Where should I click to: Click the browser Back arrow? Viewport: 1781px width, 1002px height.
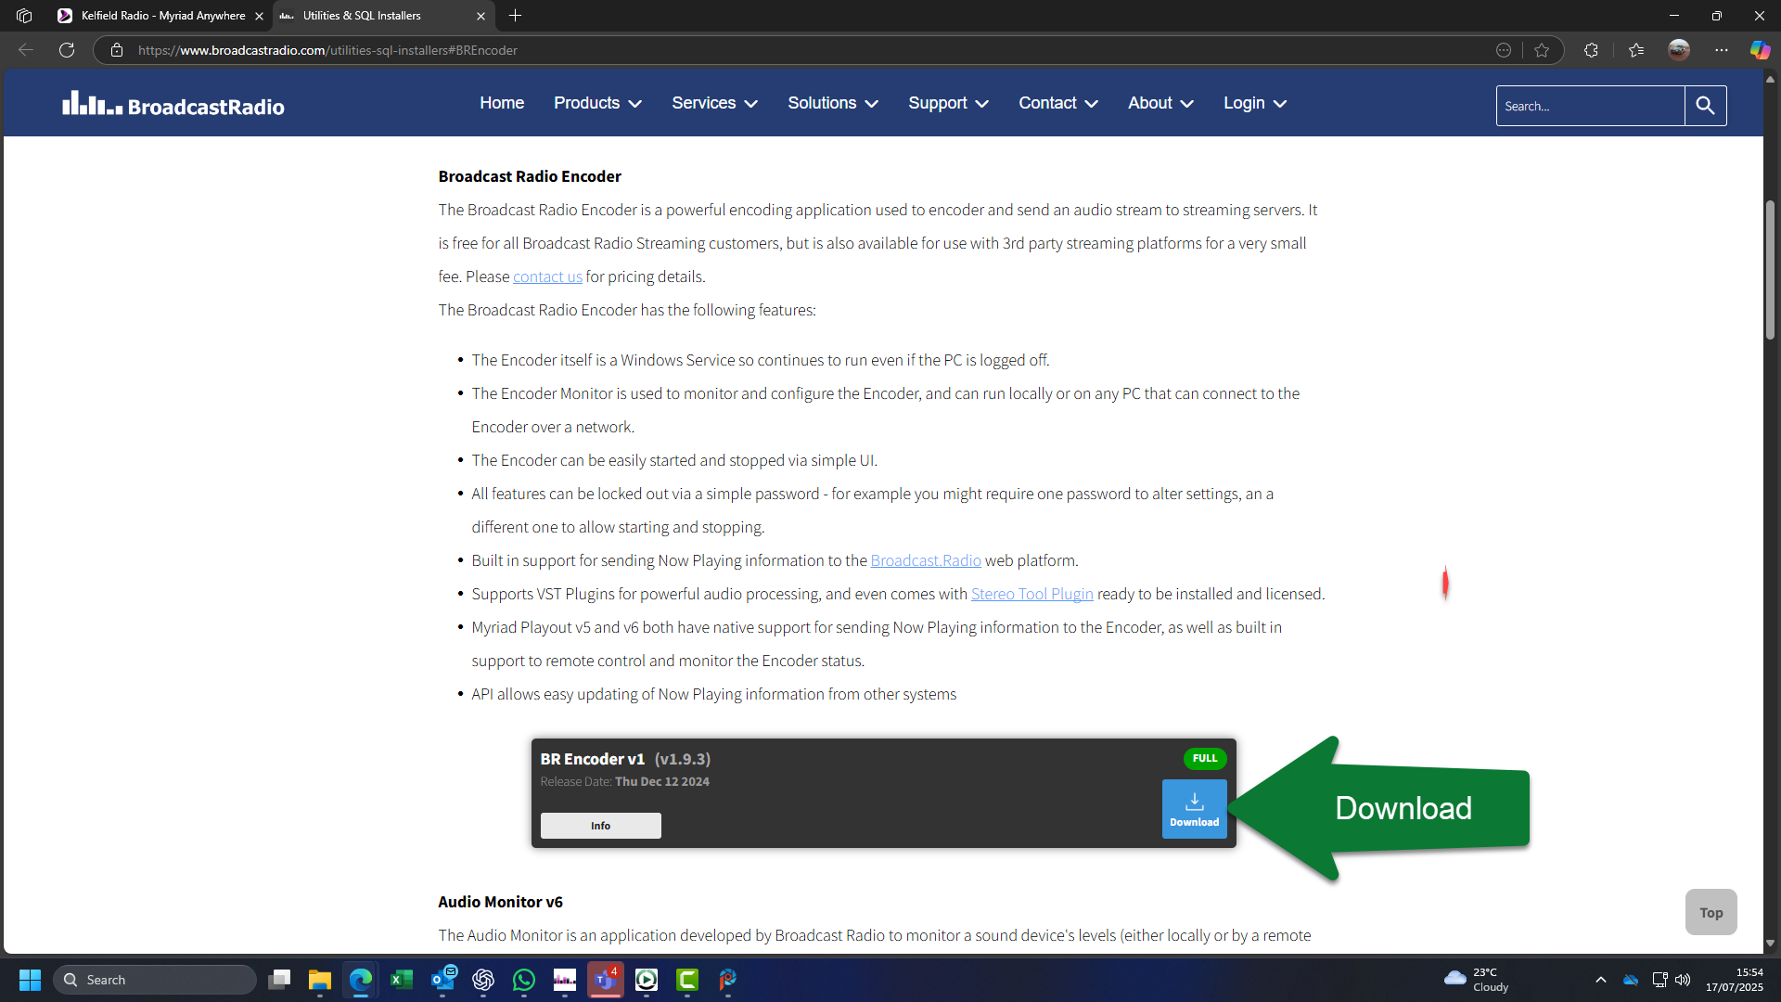coord(26,50)
